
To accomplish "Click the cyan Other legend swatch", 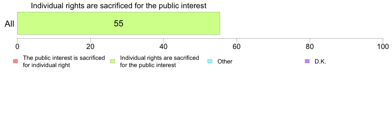I will pos(210,61).
